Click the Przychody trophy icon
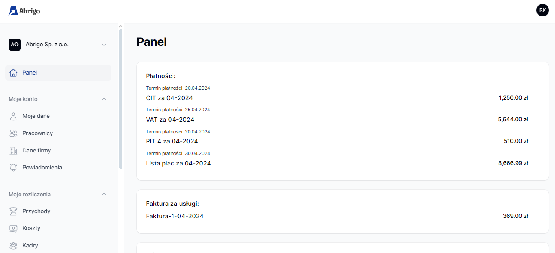Viewport: 555px width, 253px height. pos(13,211)
